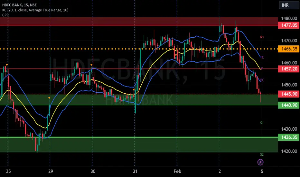300x177 pixels.
Task: Click the 1470.00 price axis value
Action: pyautogui.click(x=289, y=41)
